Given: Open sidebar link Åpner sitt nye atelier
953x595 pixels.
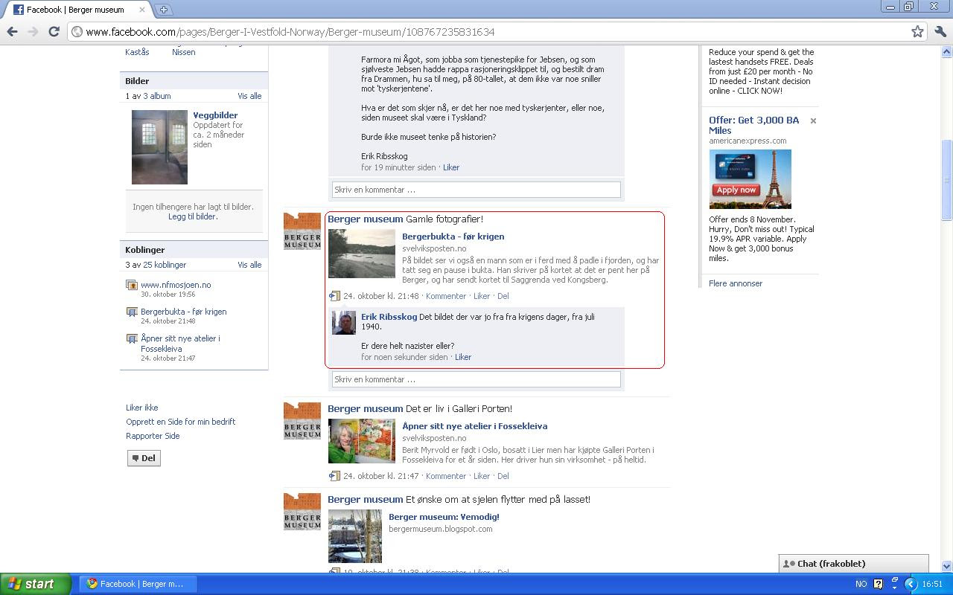Looking at the screenshot, I should [x=180, y=344].
